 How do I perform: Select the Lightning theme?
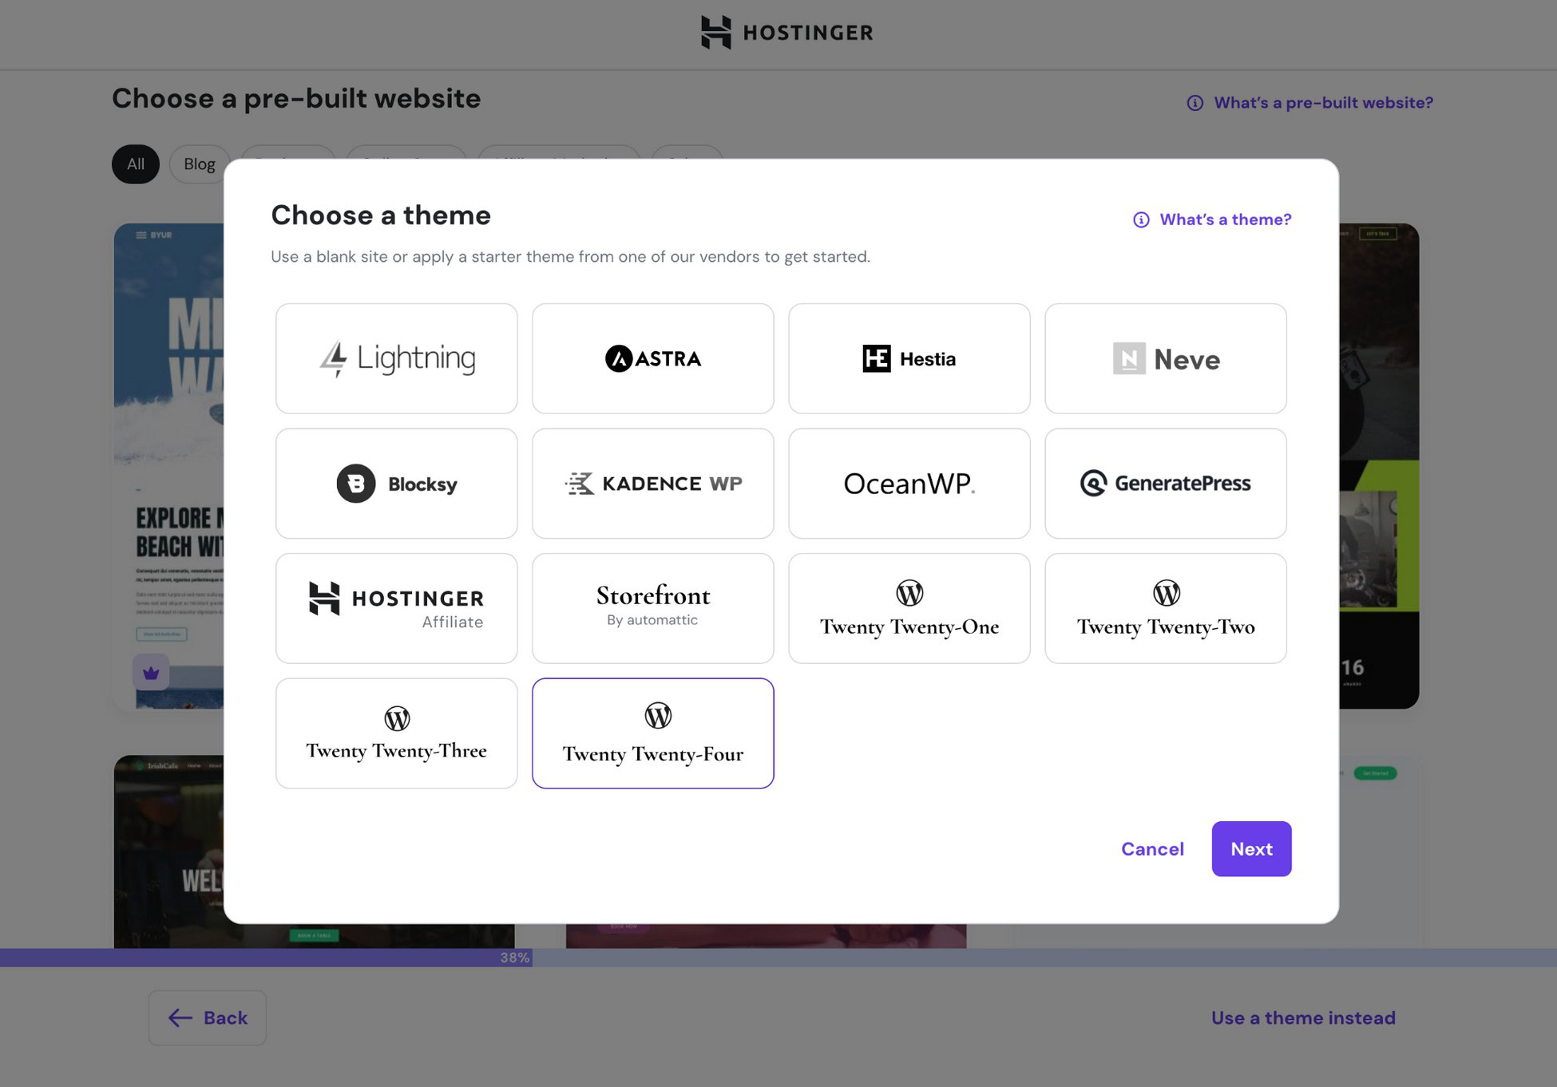[x=396, y=358]
